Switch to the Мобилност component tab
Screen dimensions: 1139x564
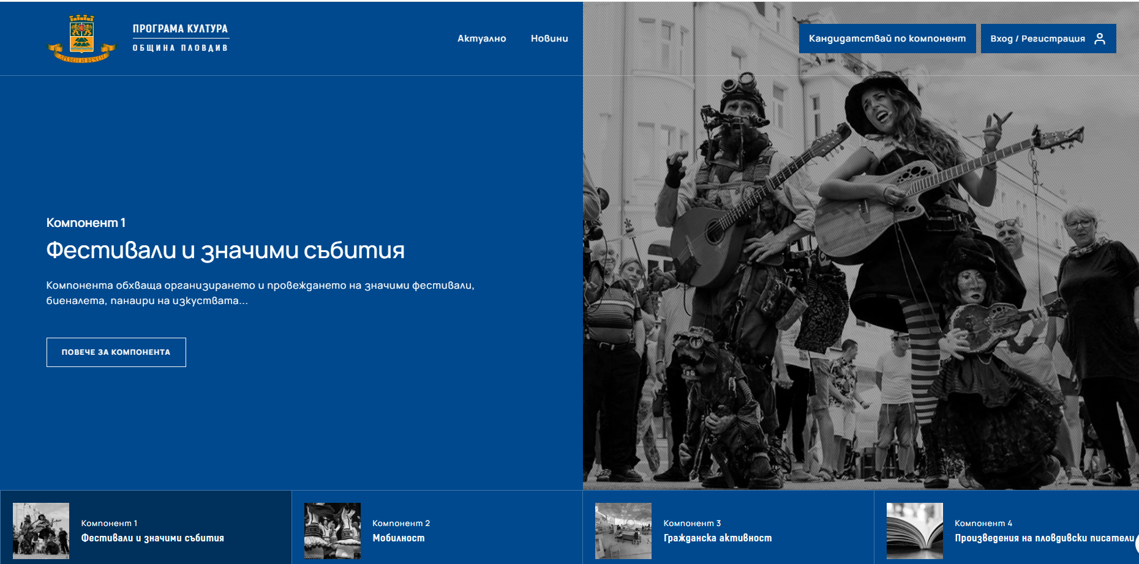[399, 538]
